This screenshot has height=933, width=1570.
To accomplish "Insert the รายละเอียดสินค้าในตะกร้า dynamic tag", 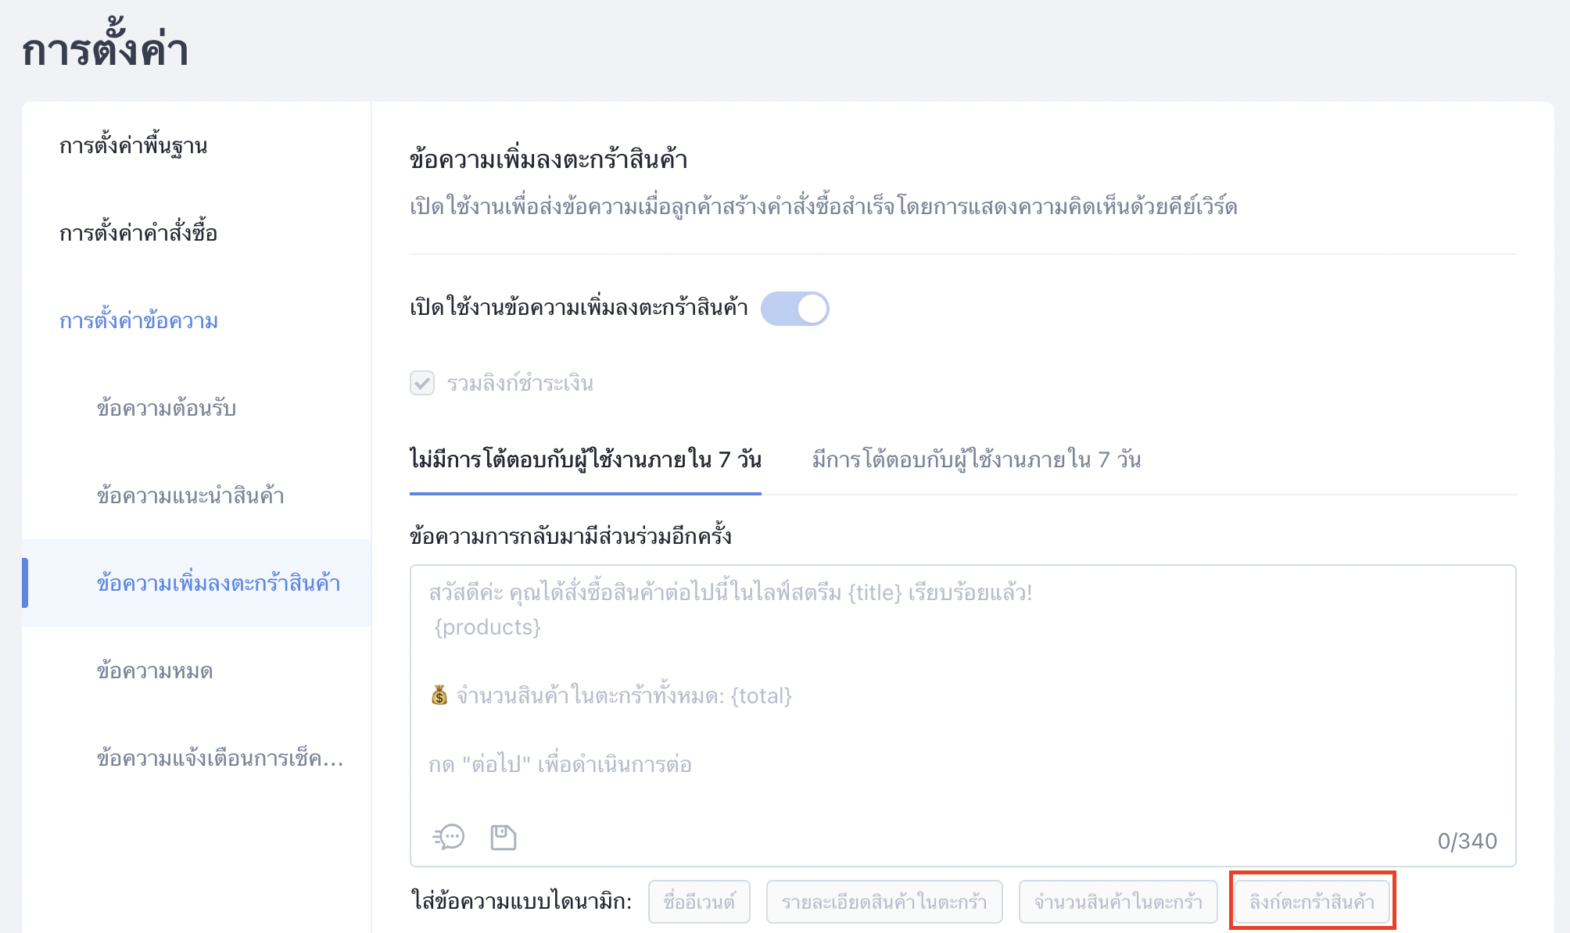I will tap(884, 902).
